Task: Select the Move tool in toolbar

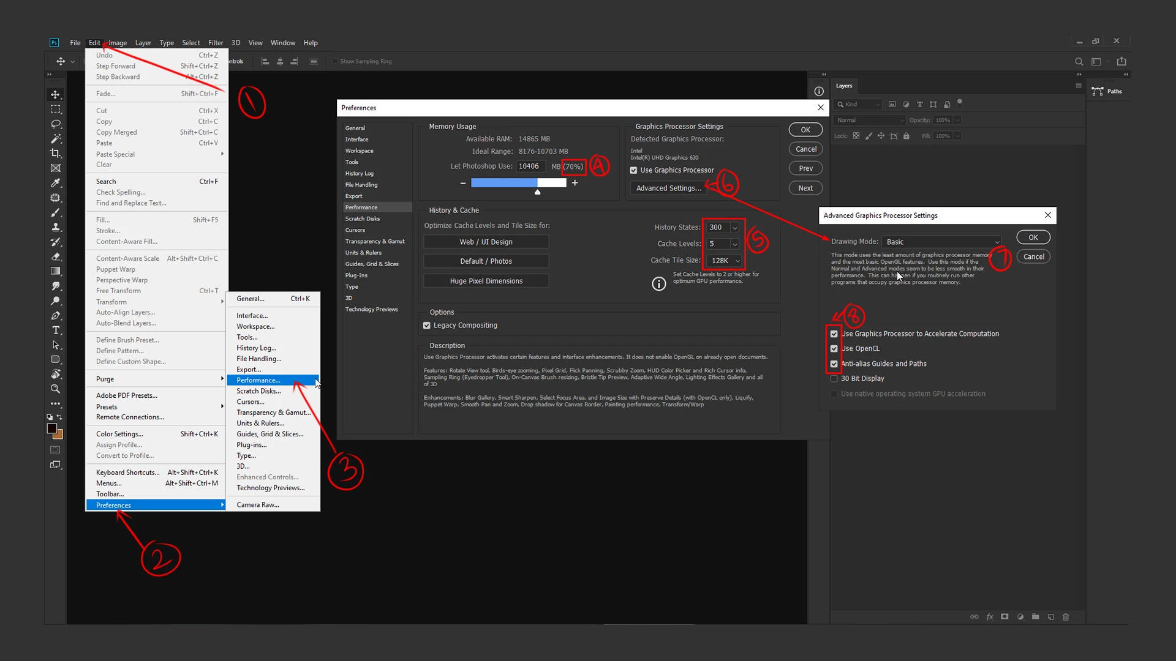Action: point(56,95)
